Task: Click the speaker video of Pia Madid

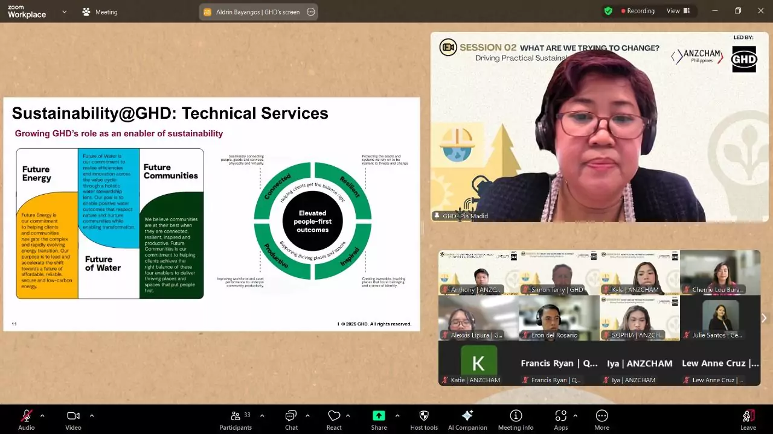Action: coord(599,127)
